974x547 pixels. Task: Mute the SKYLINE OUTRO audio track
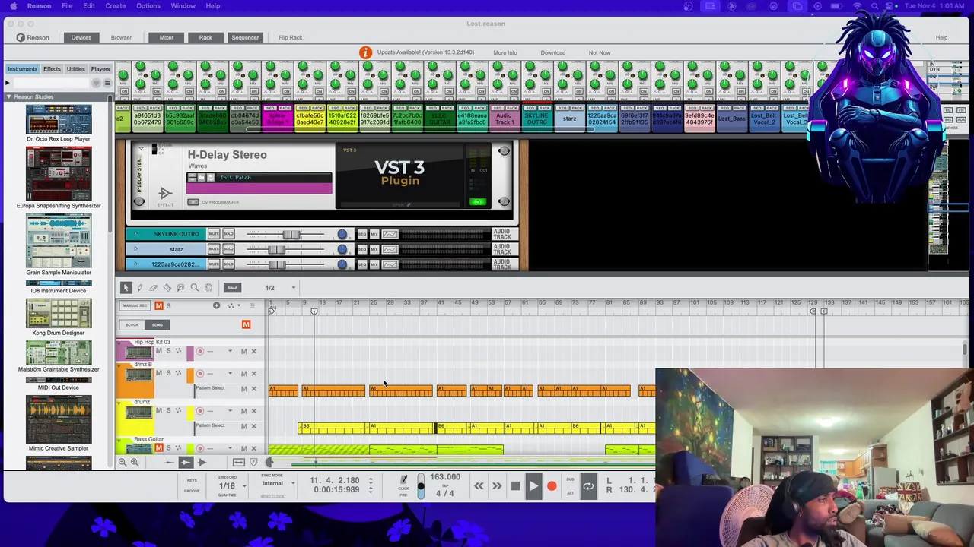point(214,234)
